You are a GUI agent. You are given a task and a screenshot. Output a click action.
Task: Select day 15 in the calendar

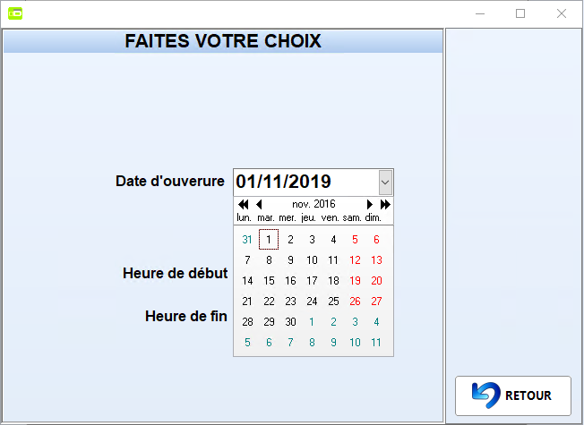coord(269,281)
